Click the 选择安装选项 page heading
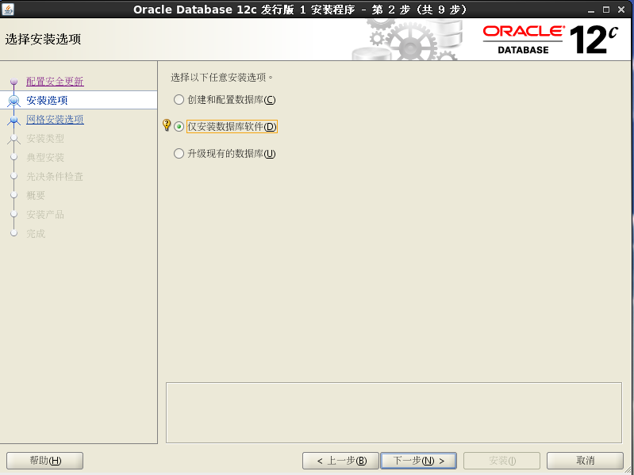Screen dimensions: 634x475 (x=43, y=39)
